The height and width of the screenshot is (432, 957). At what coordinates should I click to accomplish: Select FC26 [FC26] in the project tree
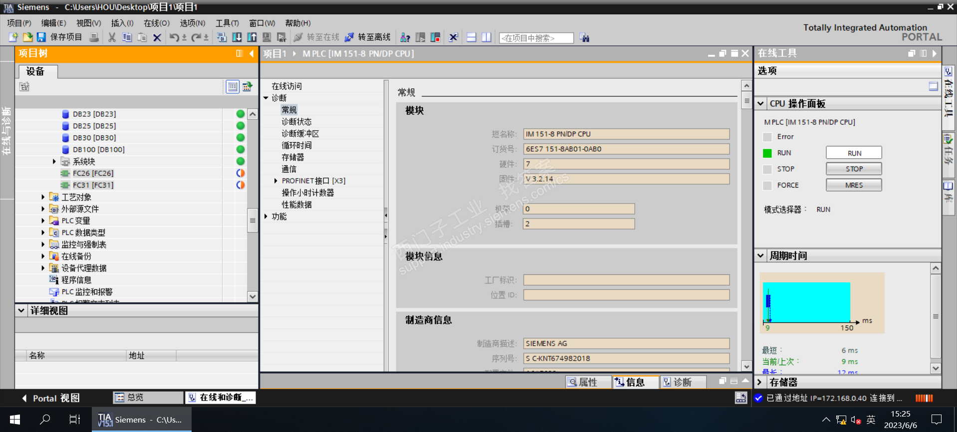(x=93, y=173)
